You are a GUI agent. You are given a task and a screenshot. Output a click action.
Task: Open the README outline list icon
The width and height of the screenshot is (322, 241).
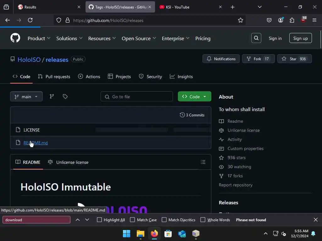click(x=203, y=162)
